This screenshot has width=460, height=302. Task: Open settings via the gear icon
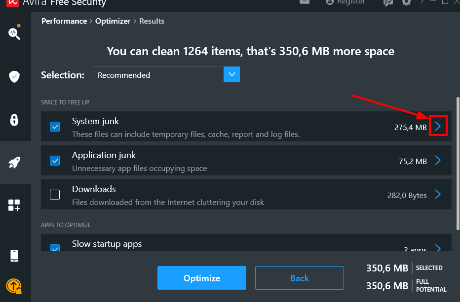(x=406, y=2)
